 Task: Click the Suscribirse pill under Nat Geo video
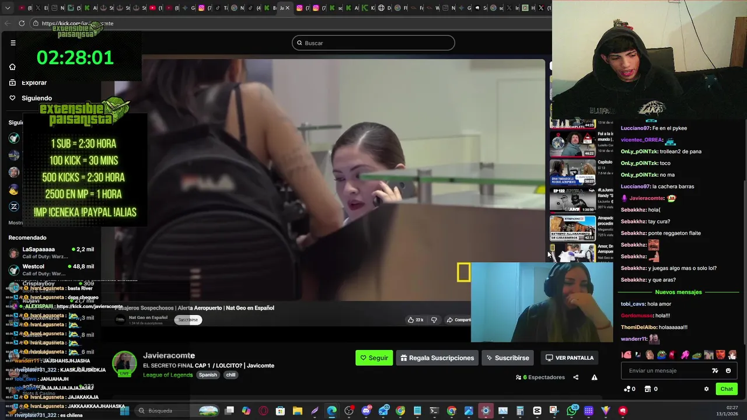point(188,320)
